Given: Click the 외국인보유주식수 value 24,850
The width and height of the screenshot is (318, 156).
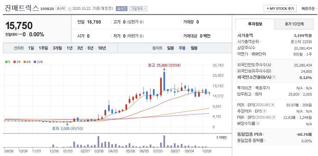Looking at the screenshot, I should [307, 71].
